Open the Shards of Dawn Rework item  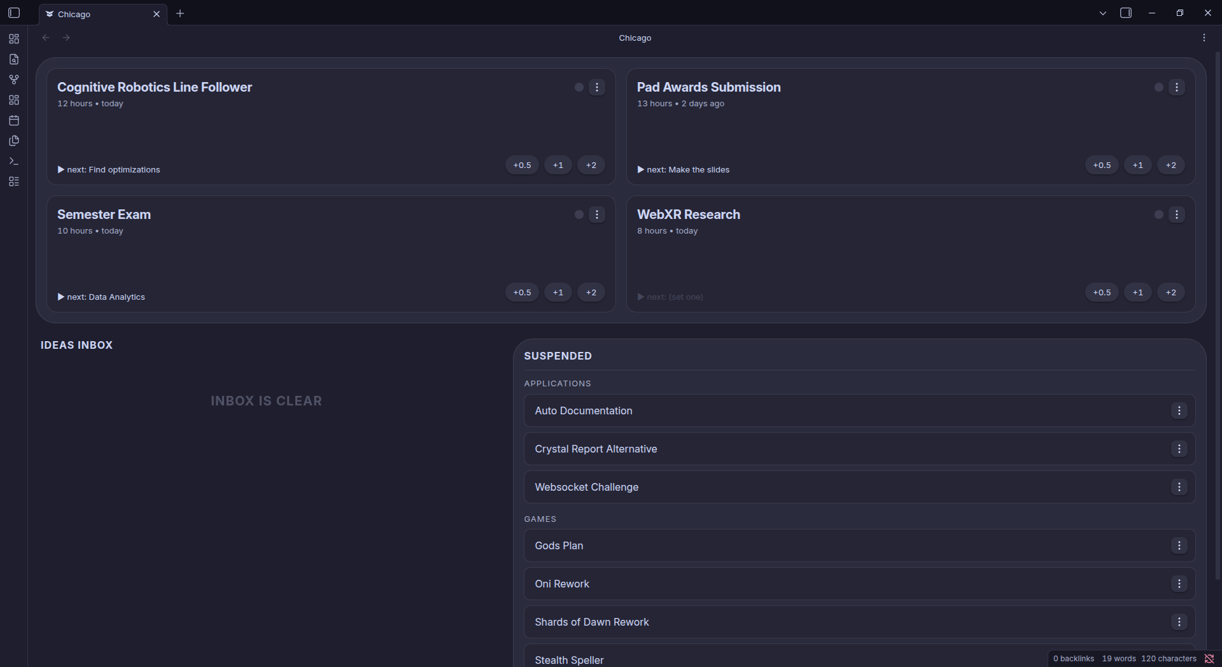[x=859, y=622]
